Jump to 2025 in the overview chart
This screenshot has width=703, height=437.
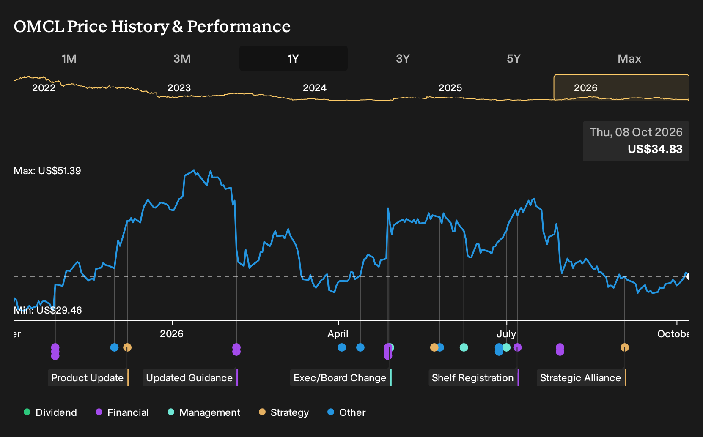(x=450, y=88)
